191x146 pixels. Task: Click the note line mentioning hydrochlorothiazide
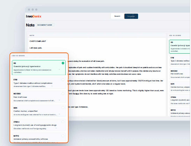[97, 84]
